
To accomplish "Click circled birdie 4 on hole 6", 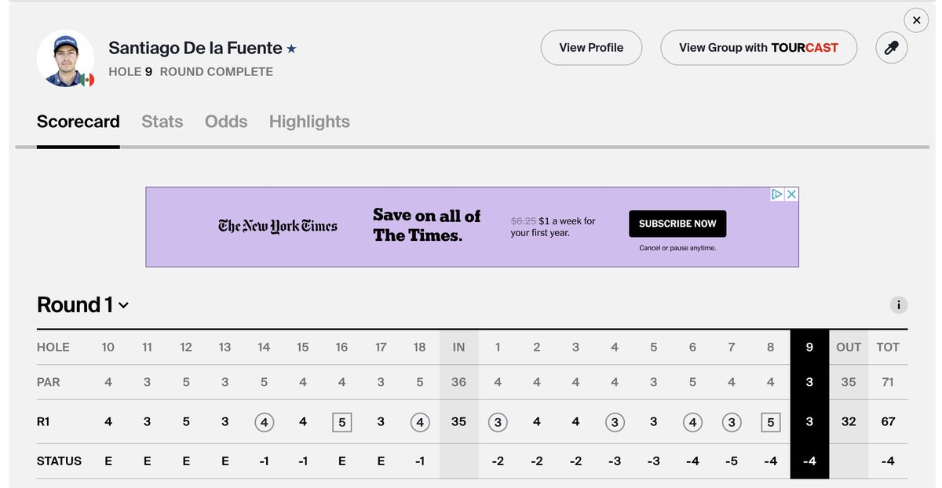I will coord(692,422).
